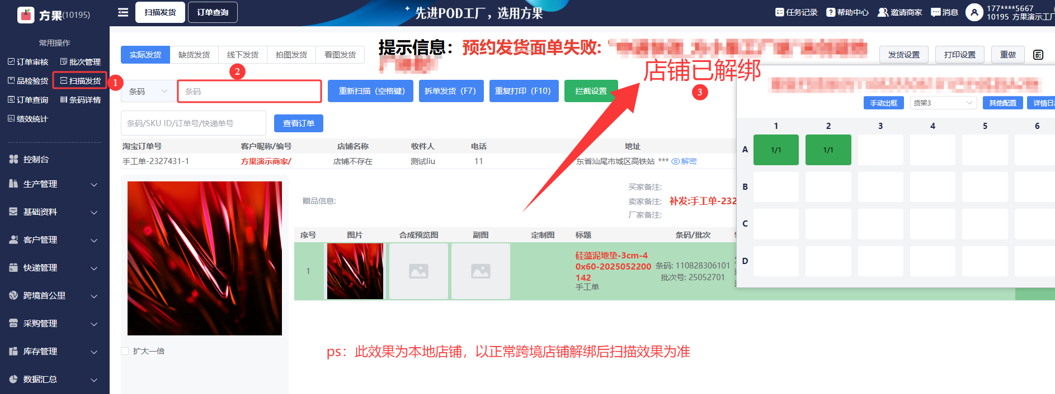Click the 重做 button
The height and width of the screenshot is (394, 1055).
click(1008, 55)
